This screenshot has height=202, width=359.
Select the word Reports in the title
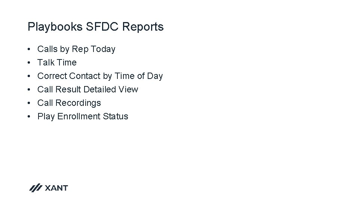[143, 27]
